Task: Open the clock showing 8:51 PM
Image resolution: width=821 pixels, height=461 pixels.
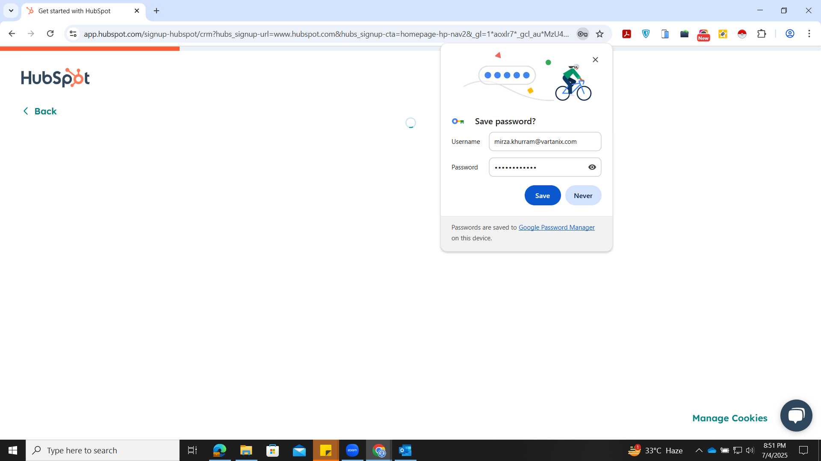Action: (x=774, y=450)
